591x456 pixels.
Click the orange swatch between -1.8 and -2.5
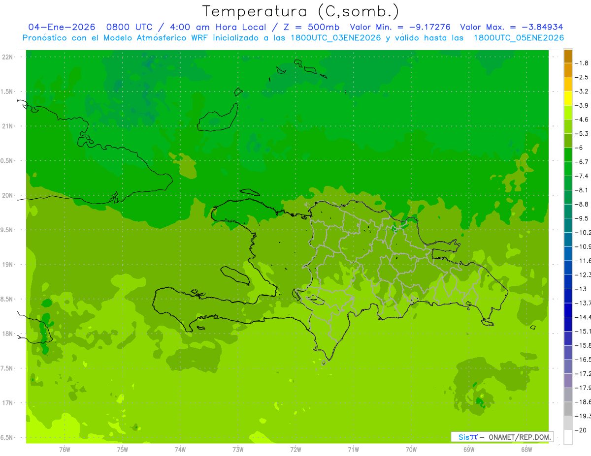click(568, 70)
